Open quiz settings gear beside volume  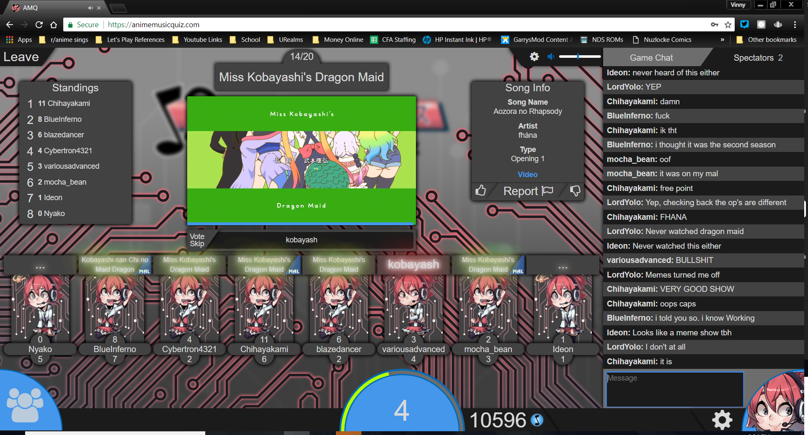click(x=534, y=57)
